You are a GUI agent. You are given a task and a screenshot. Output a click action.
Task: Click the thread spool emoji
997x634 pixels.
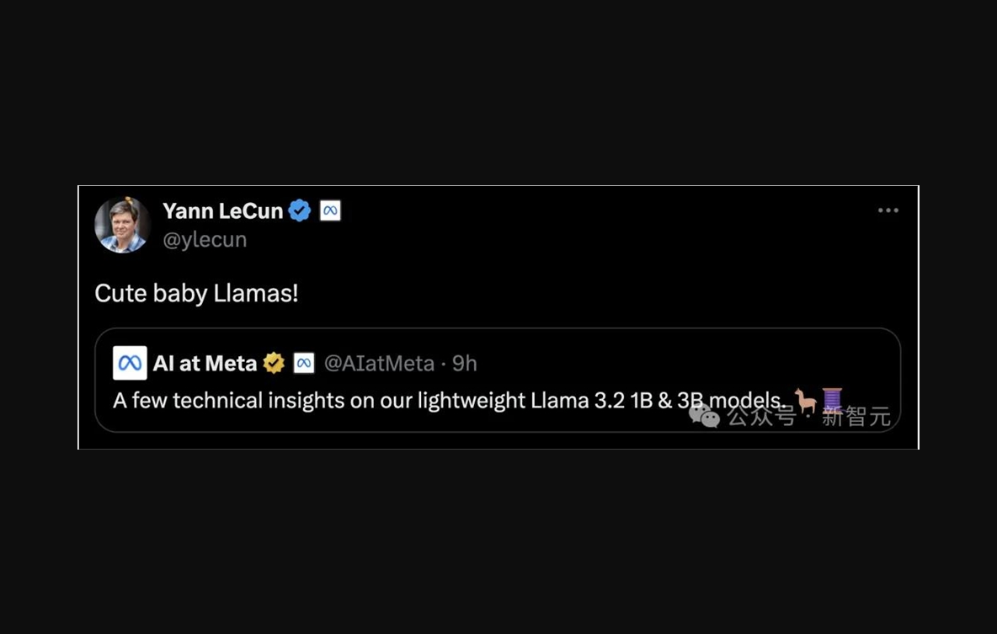click(832, 401)
